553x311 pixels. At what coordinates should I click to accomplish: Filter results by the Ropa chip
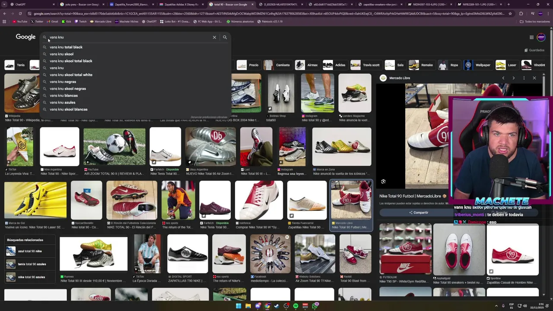(448, 65)
